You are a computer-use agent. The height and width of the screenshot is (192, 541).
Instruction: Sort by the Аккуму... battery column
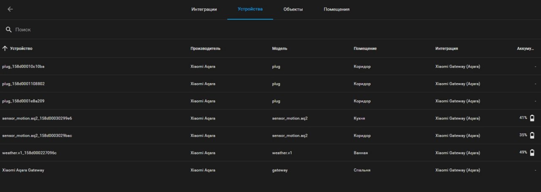click(x=525, y=49)
